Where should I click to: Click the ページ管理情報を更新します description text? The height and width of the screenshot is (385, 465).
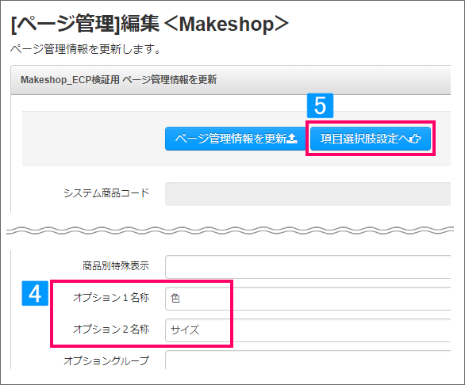[86, 49]
